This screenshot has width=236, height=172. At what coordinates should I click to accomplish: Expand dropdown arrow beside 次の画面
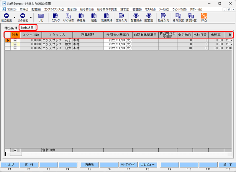(31, 17)
